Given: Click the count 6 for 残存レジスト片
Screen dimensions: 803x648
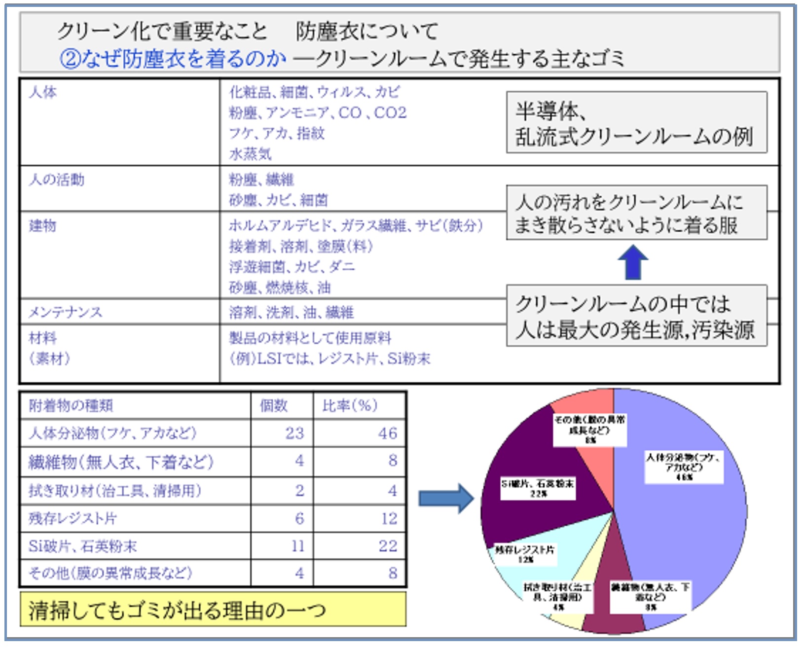Looking at the screenshot, I should (x=299, y=518).
